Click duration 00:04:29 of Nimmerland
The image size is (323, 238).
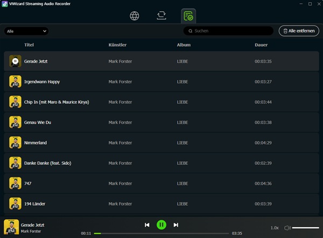coord(263,142)
